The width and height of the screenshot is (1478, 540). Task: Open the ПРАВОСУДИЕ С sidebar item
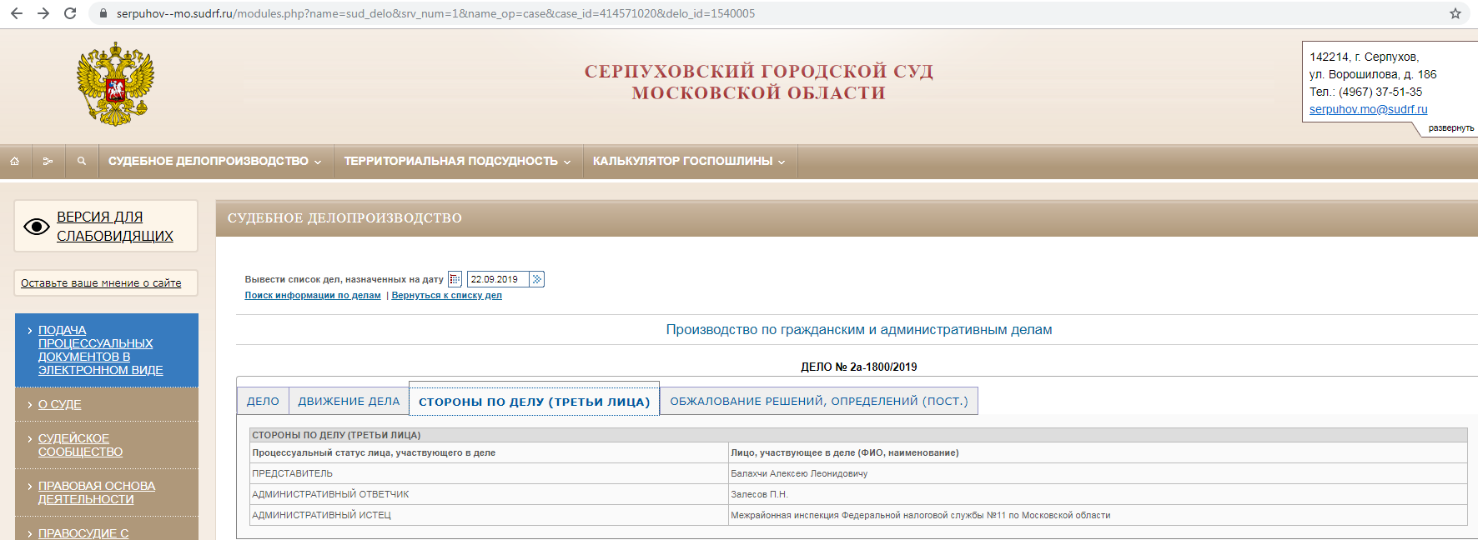[83, 533]
